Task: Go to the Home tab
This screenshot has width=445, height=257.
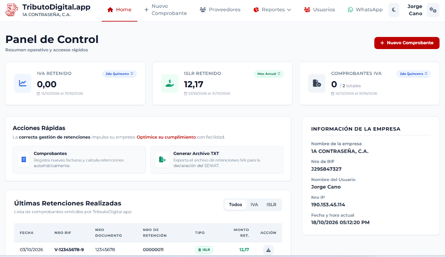Action: 120,10
